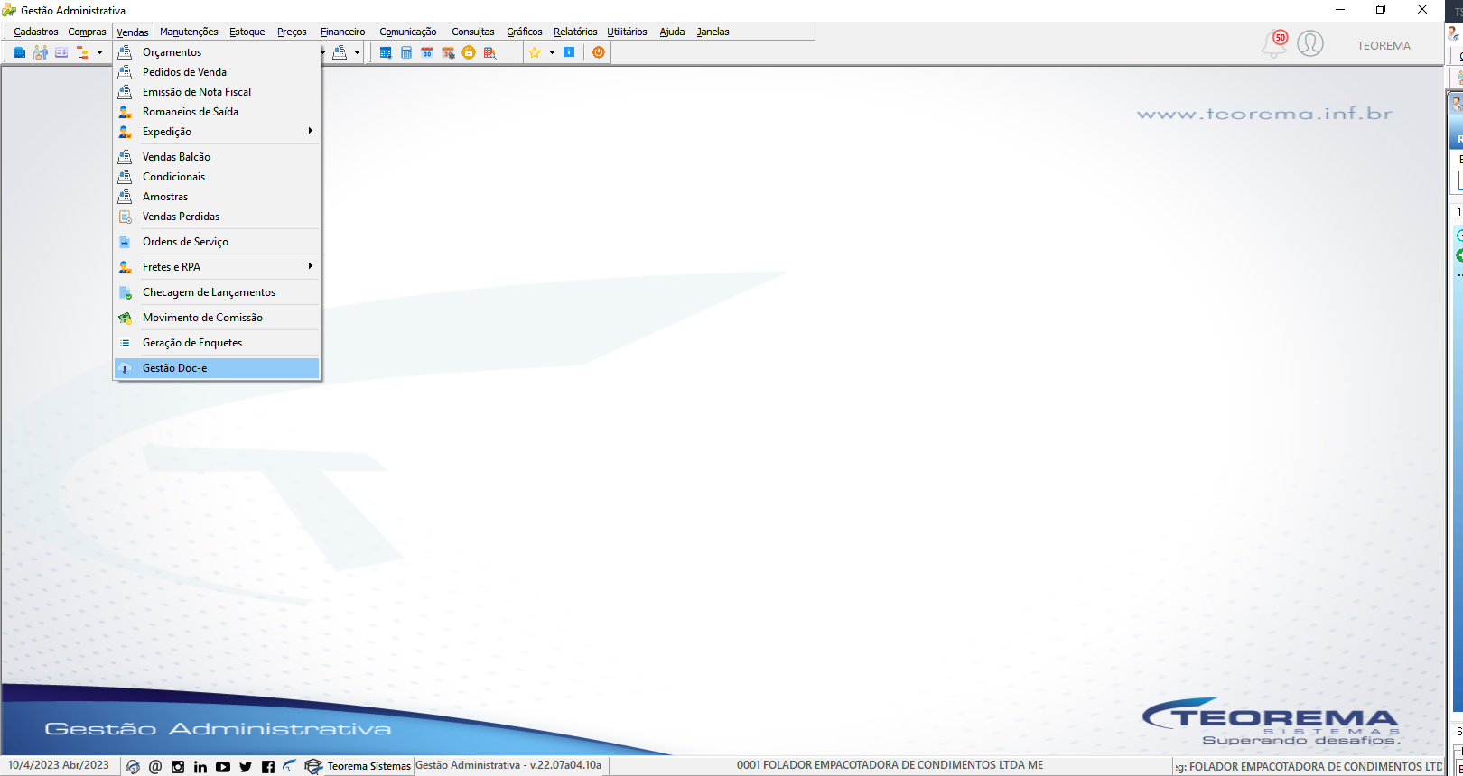Open the people icon in toolbar
The height and width of the screenshot is (776, 1463).
tap(41, 52)
